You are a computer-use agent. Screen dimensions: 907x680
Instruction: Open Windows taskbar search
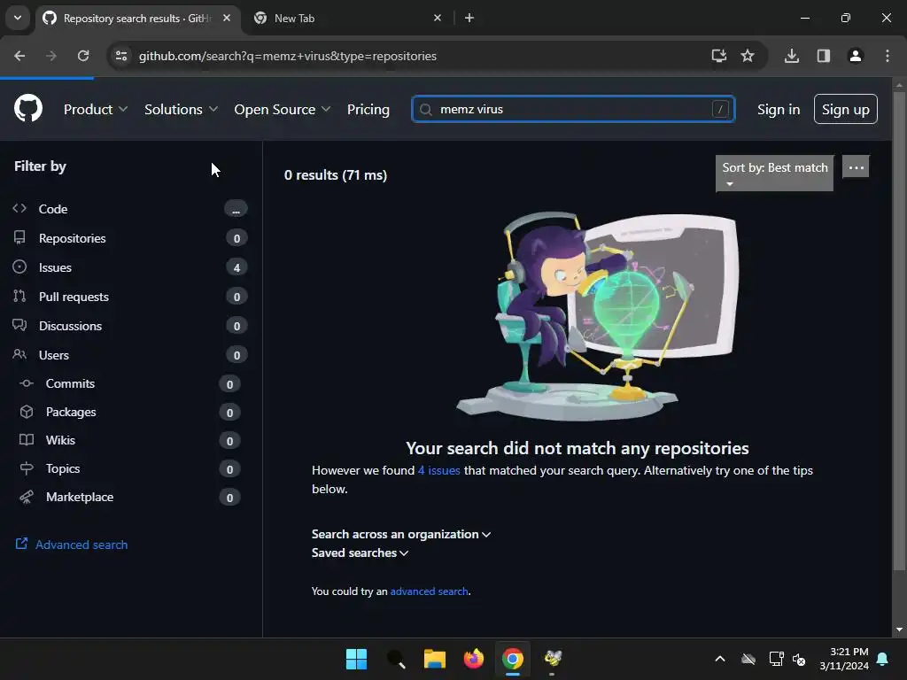click(396, 659)
